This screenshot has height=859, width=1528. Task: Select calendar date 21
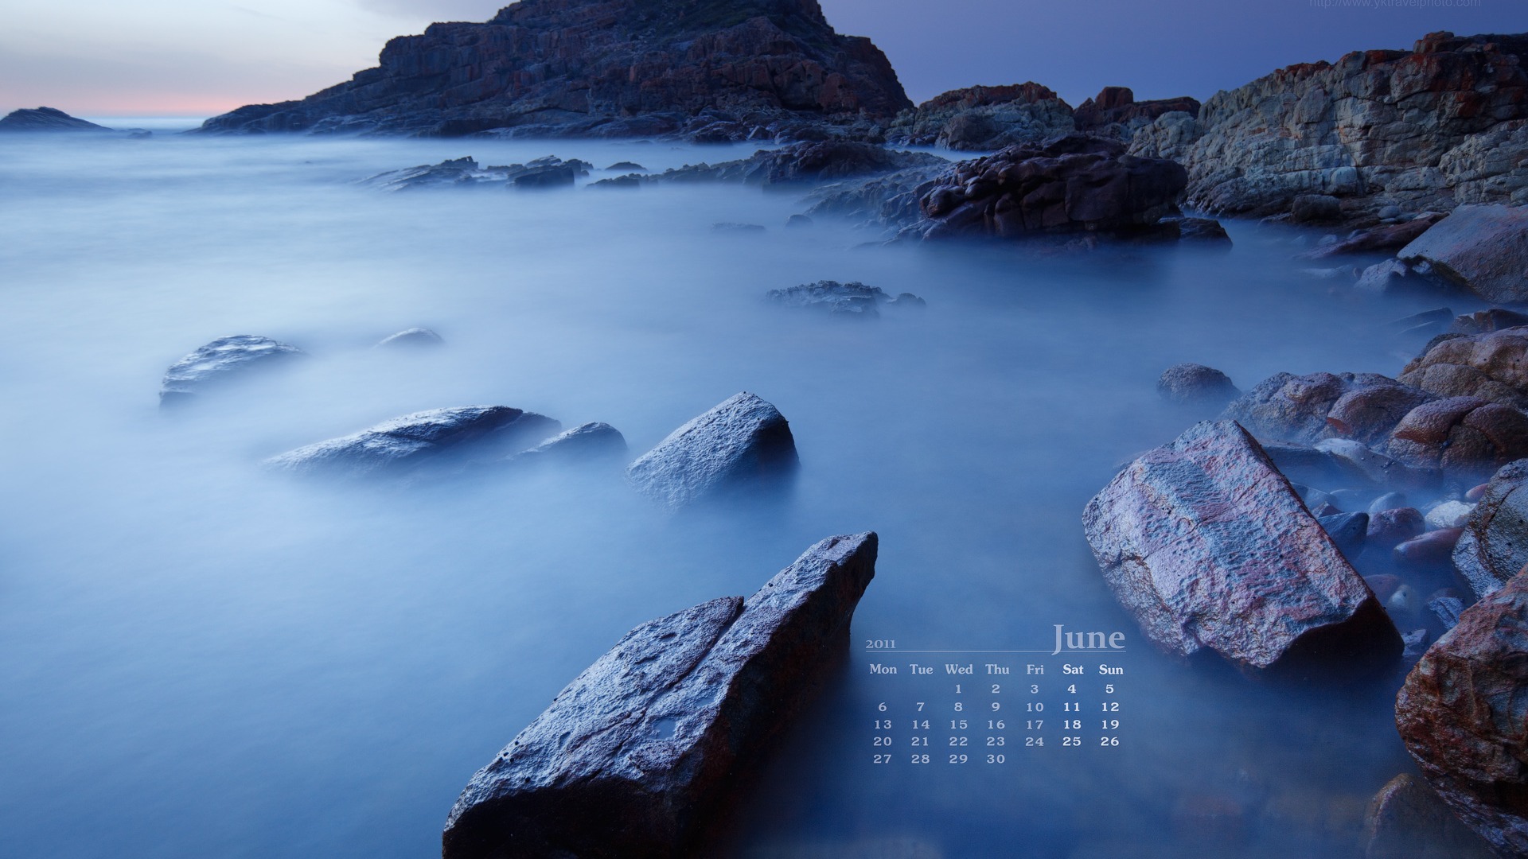pos(921,741)
